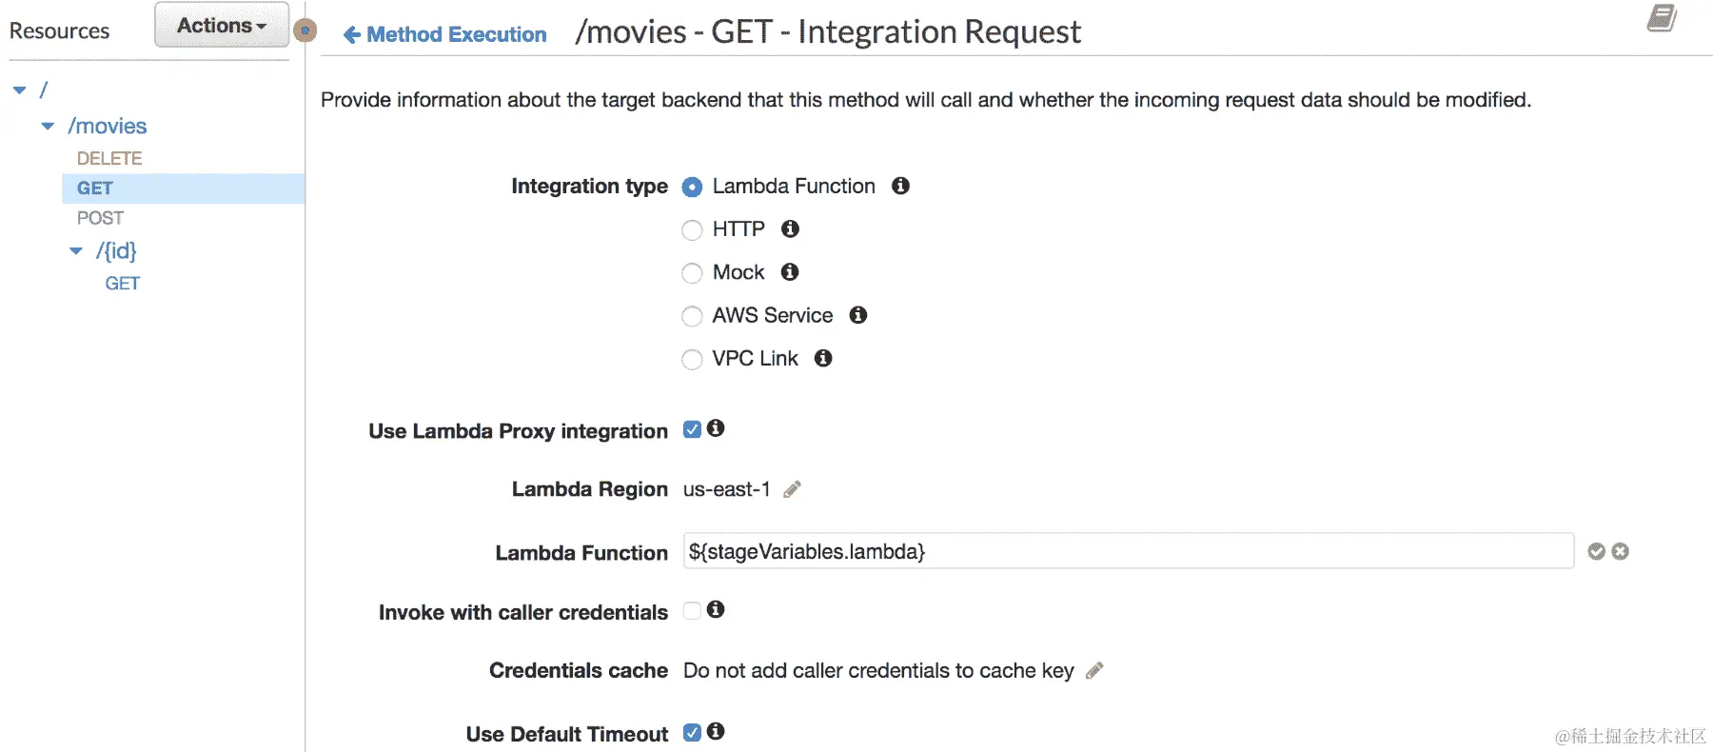Enable Invoke with caller credentials
1713x752 pixels.
[692, 610]
